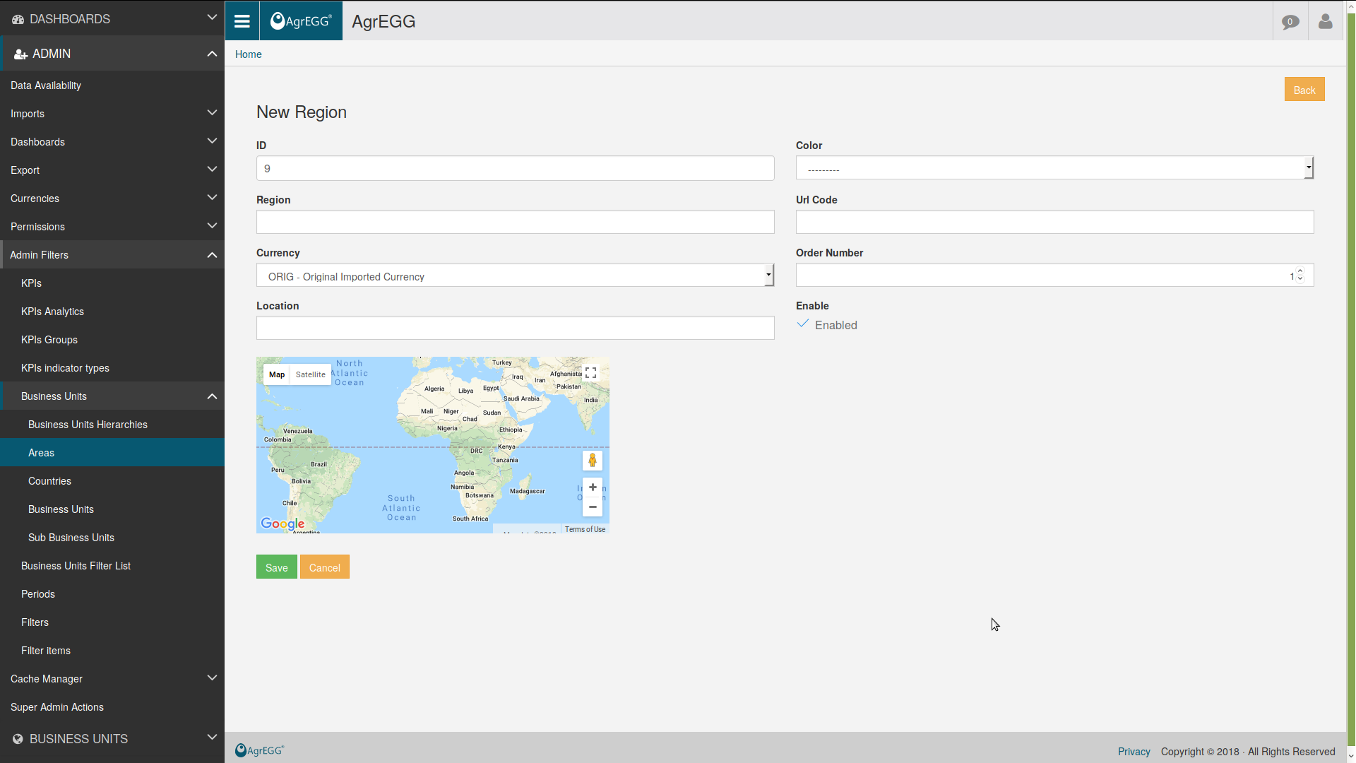The height and width of the screenshot is (763, 1356).
Task: Select the Street View pegman icon
Action: point(593,461)
